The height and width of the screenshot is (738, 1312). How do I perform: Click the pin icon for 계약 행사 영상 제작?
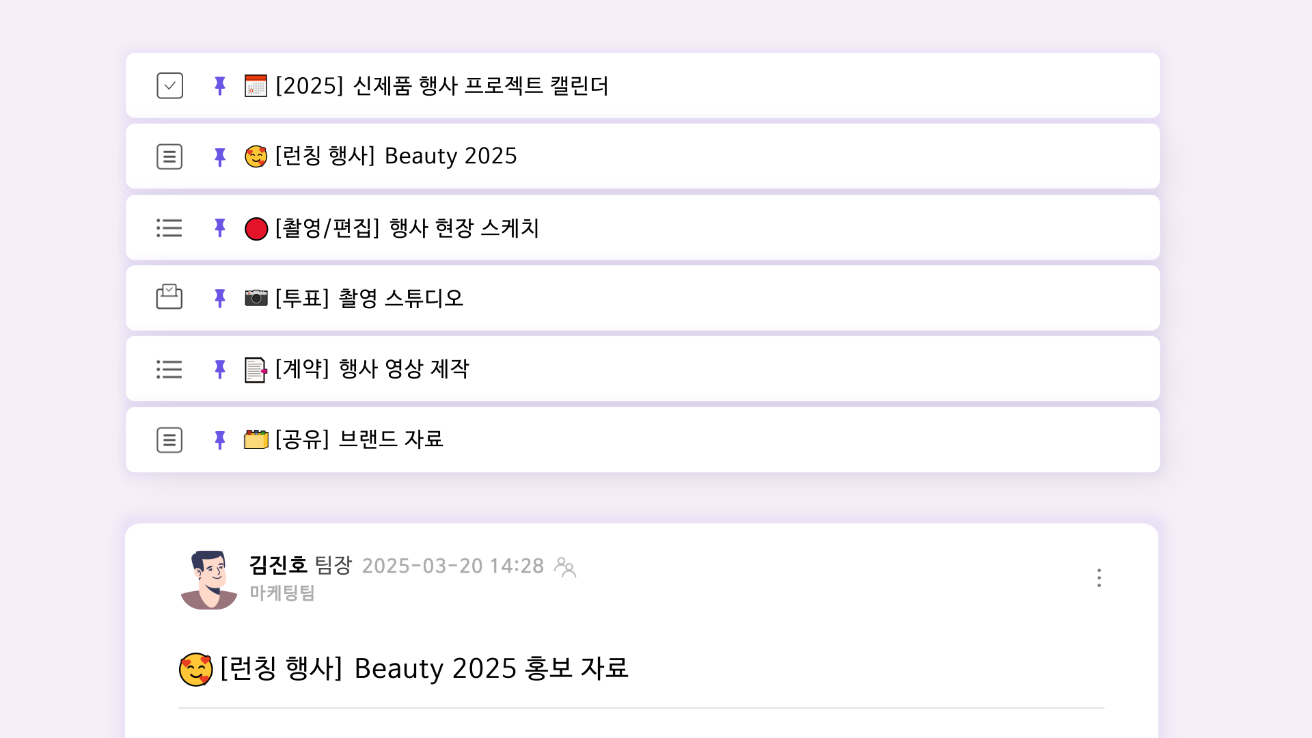pyautogui.click(x=219, y=370)
